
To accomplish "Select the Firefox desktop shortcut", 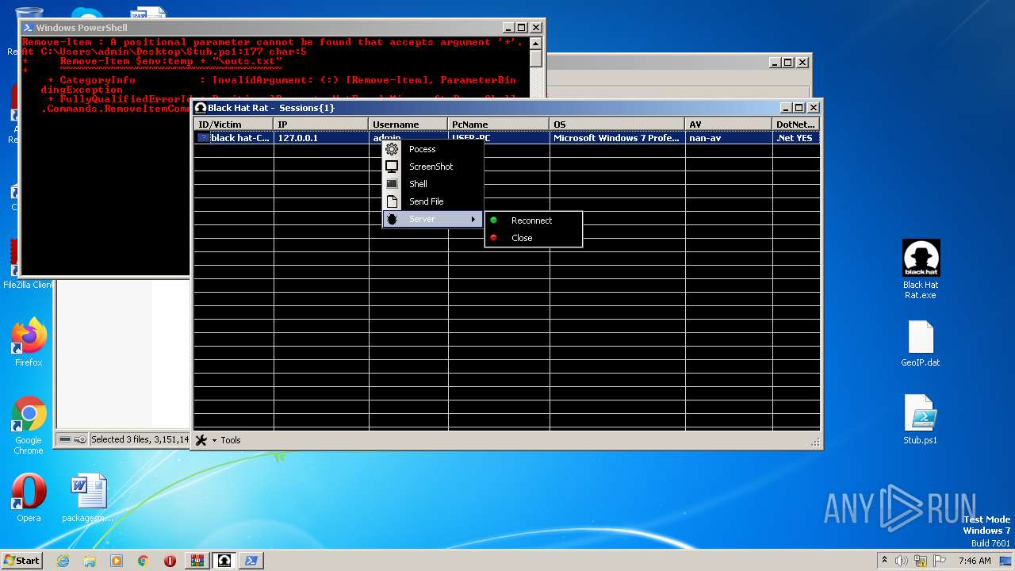I will 29,343.
